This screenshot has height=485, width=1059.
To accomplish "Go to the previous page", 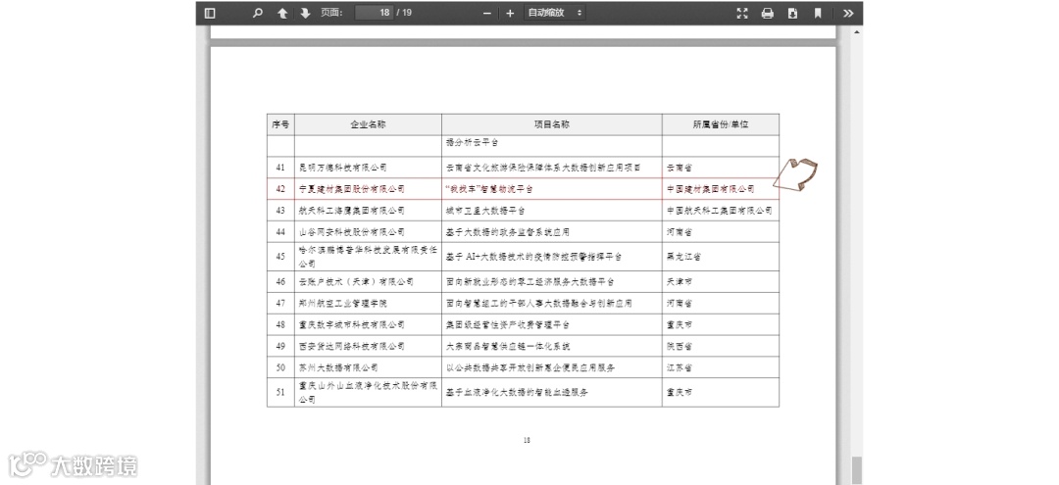I will (282, 13).
